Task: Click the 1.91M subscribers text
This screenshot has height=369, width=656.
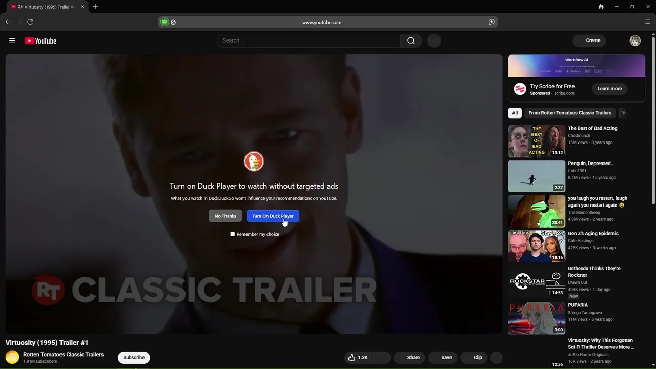Action: (x=40, y=362)
